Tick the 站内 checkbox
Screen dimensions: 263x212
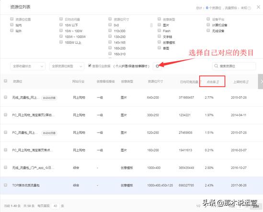pos(12,24)
